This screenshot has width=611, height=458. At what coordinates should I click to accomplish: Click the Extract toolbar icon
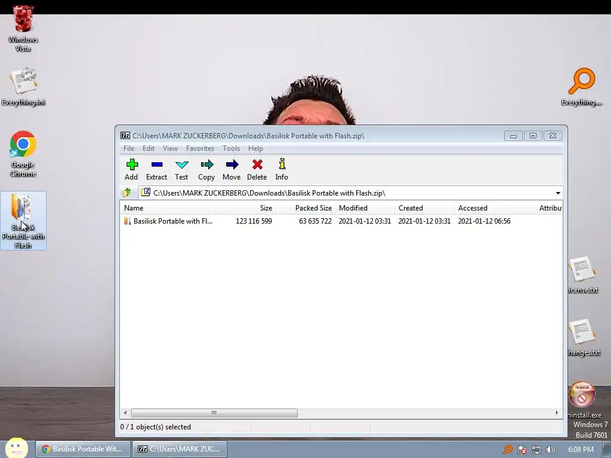pos(156,169)
